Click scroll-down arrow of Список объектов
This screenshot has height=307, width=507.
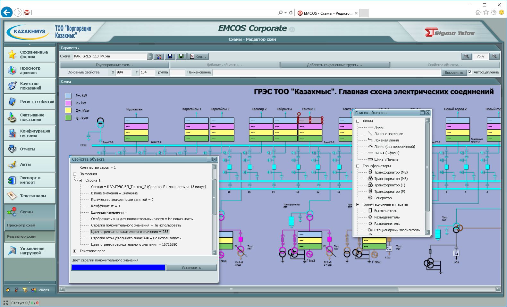[427, 232]
